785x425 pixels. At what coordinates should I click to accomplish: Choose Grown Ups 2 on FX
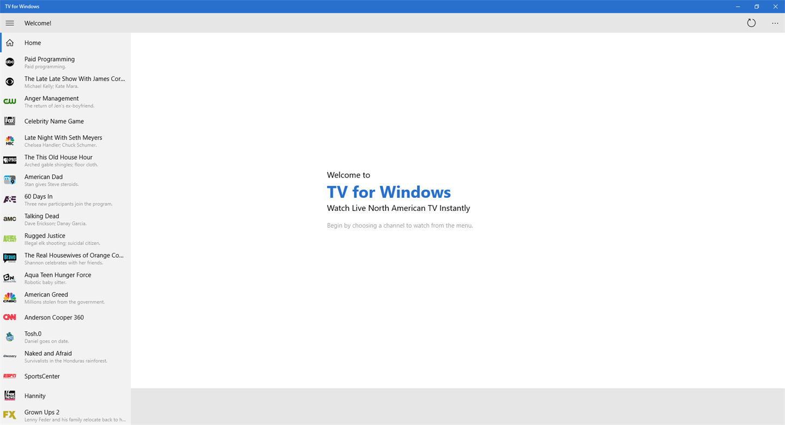tap(65, 415)
